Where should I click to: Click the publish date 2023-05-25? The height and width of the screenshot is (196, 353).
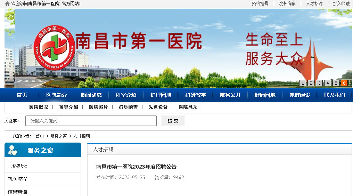tap(132, 177)
